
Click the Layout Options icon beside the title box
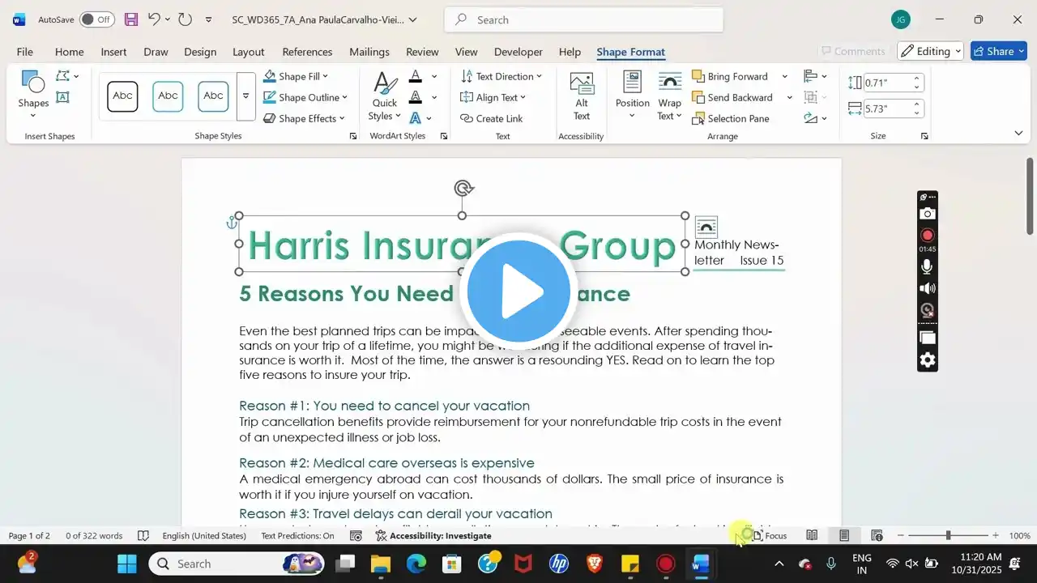pyautogui.click(x=706, y=227)
